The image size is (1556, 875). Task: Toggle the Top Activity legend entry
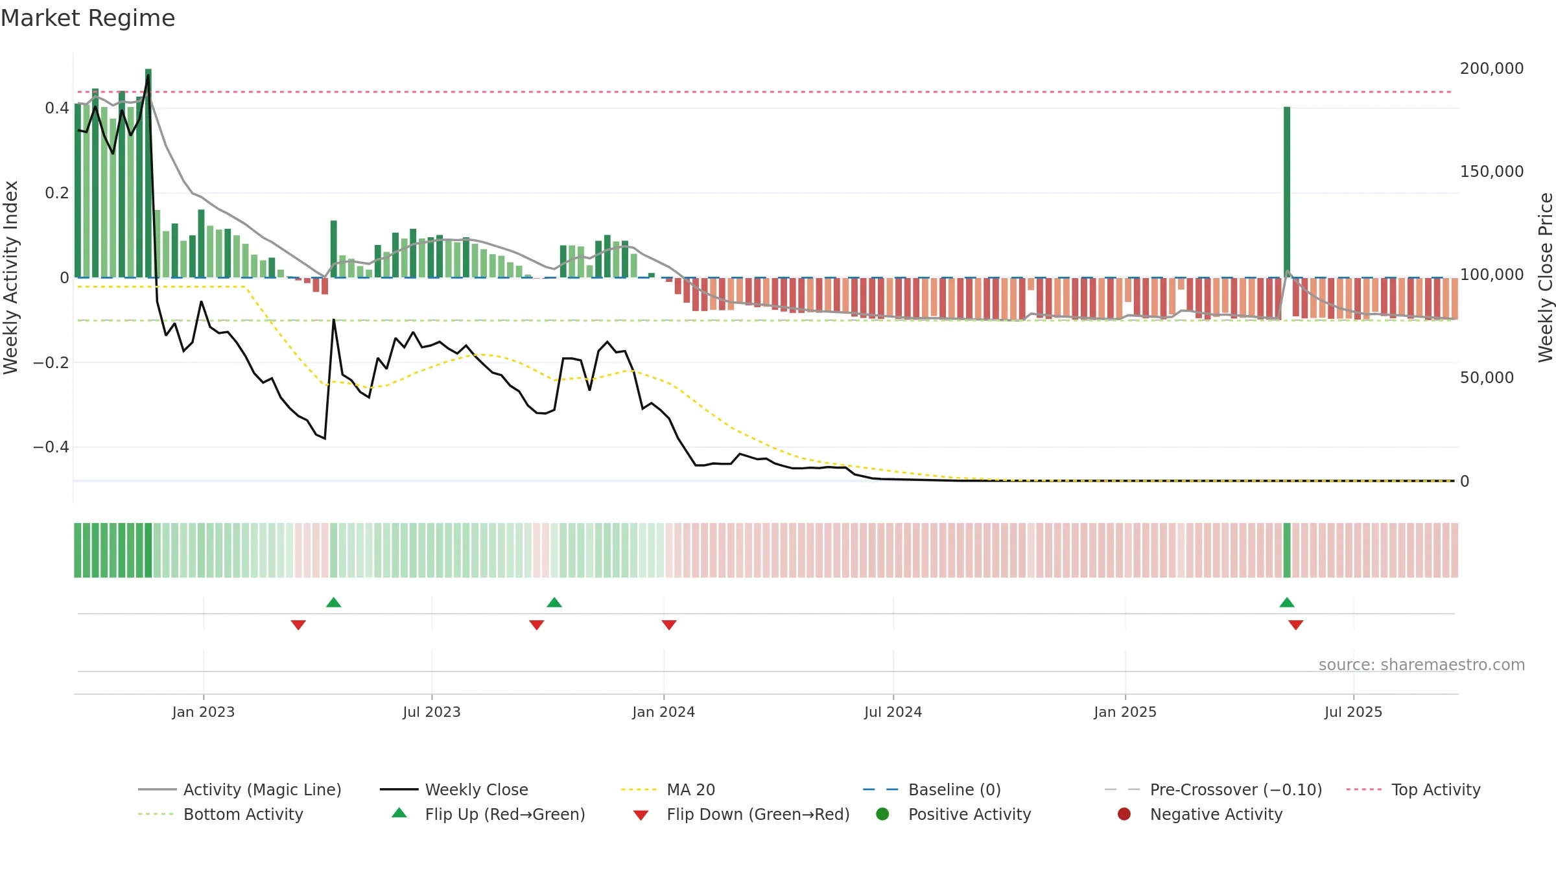point(1413,789)
